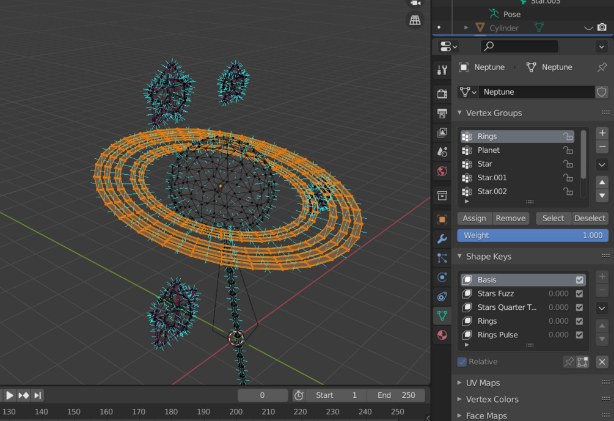Select the Planet vertex group
Image resolution: width=614 pixels, height=421 pixels.
[x=517, y=150]
